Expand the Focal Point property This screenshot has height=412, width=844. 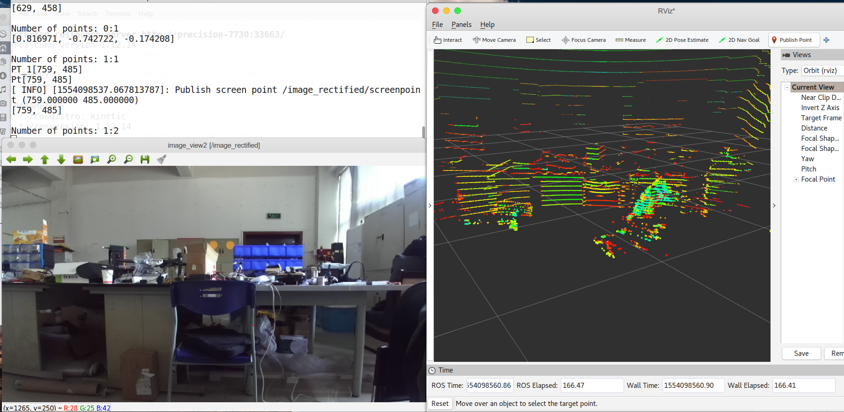pos(796,179)
